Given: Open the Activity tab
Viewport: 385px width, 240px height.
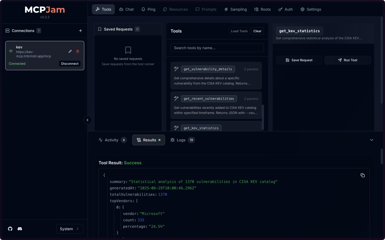Looking at the screenshot, I should tap(112, 140).
